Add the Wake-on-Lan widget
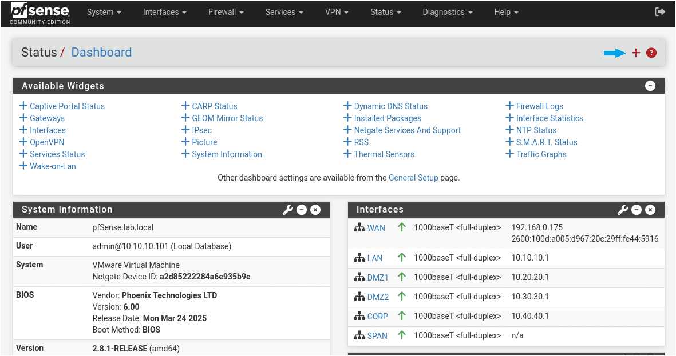The width and height of the screenshot is (676, 356). coord(48,166)
